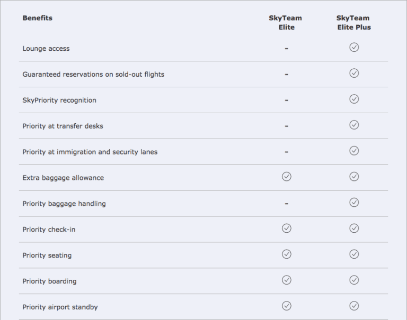Click the Extra baggage allowance label
The image size is (407, 320).
pos(63,178)
